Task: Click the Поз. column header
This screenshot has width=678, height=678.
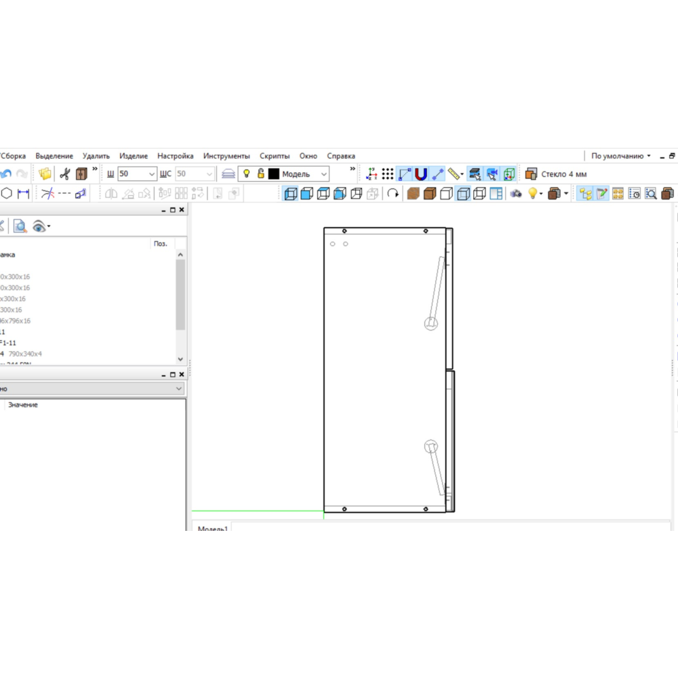Action: pos(160,243)
